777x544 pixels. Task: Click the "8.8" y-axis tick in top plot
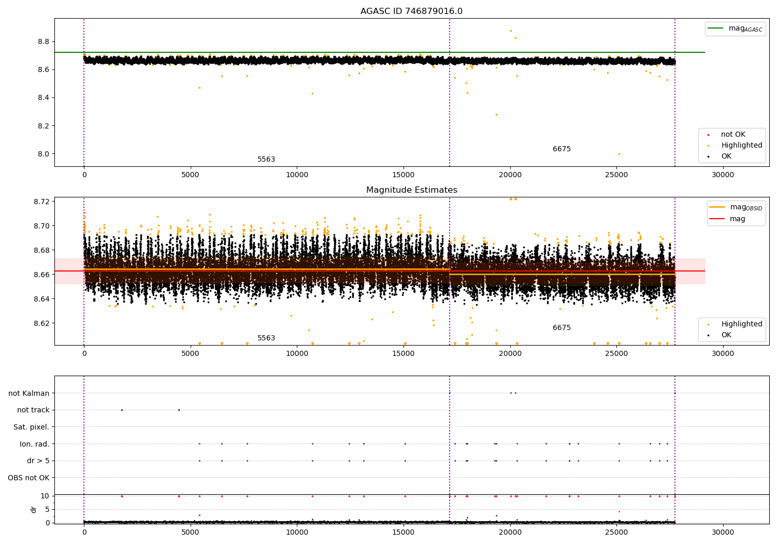[x=43, y=42]
